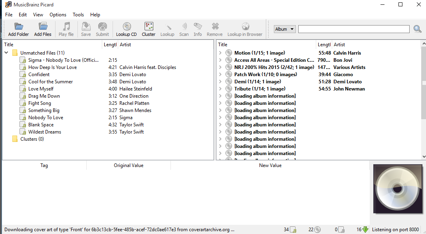The image size is (426, 234).
Task: Expand the Tribute album entry
Action: (x=220, y=88)
